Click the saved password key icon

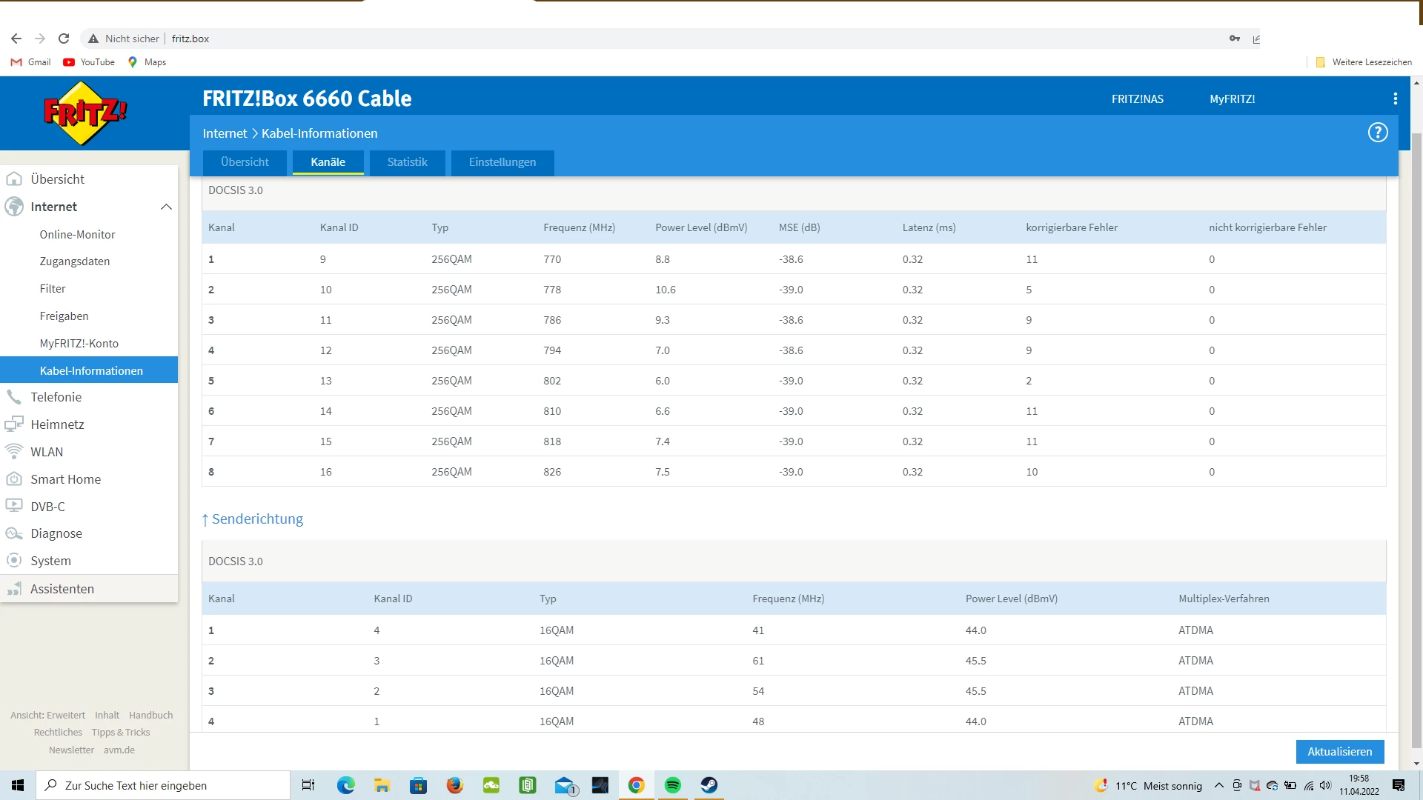1234,39
